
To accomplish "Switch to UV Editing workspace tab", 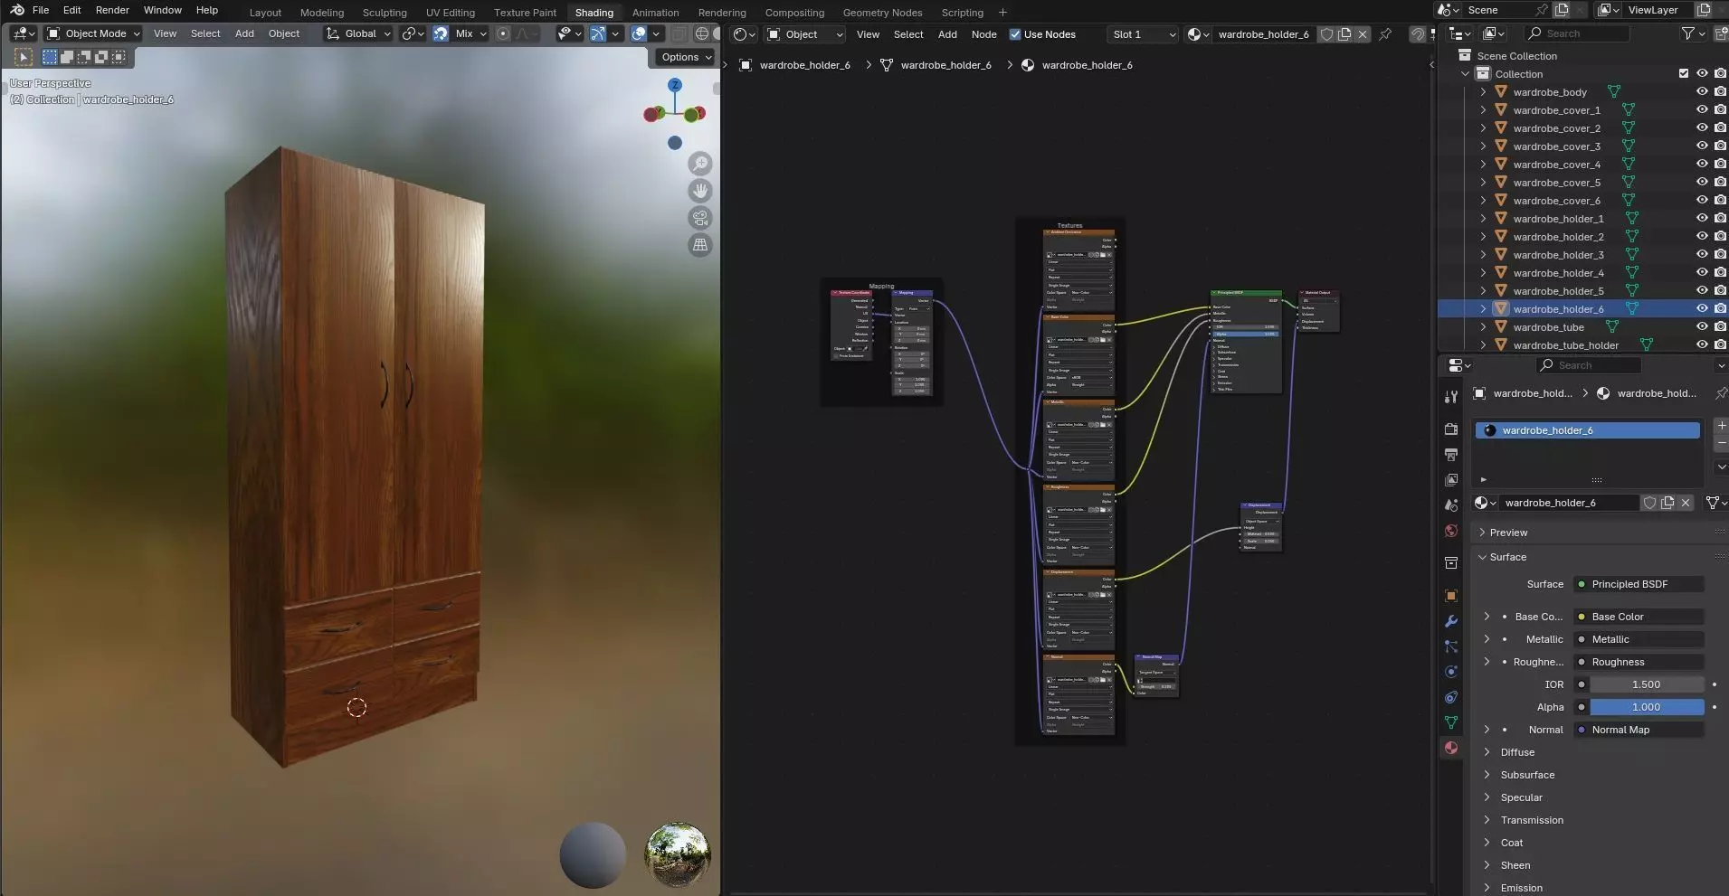I will pos(451,13).
